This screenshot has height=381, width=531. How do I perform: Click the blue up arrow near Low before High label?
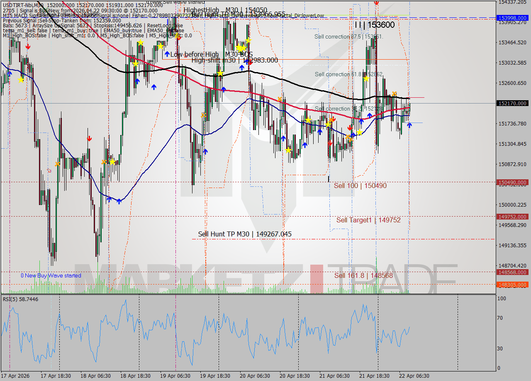[x=167, y=54]
